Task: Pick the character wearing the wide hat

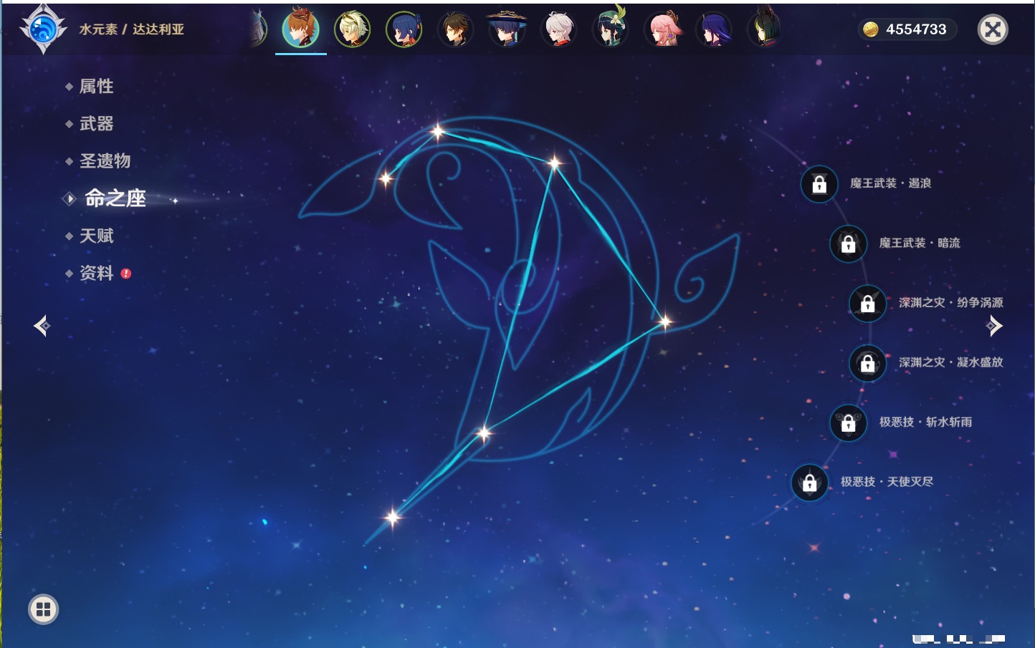Action: coord(507,29)
